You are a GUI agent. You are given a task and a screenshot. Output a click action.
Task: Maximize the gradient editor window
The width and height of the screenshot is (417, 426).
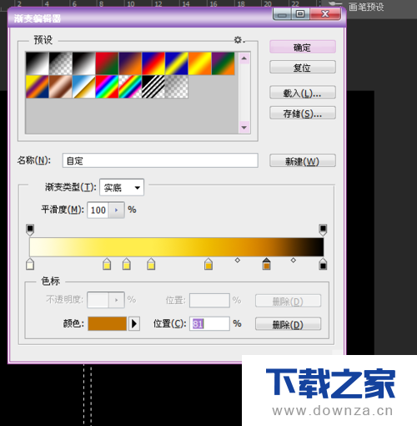(300, 14)
